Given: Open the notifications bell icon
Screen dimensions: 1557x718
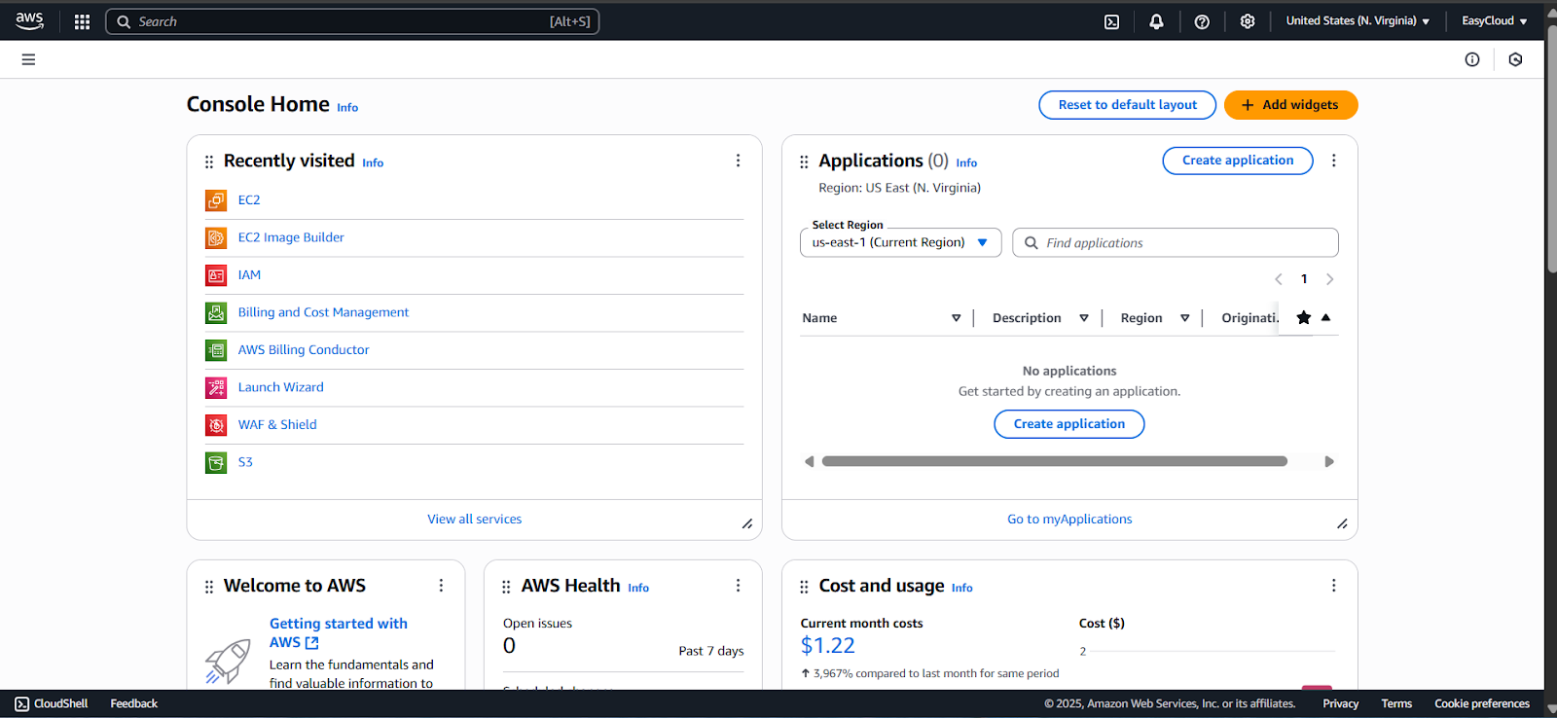Looking at the screenshot, I should 1156,21.
